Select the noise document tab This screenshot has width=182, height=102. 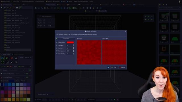point(102,11)
